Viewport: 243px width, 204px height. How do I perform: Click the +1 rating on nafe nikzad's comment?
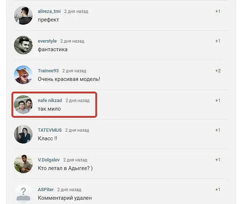click(218, 101)
